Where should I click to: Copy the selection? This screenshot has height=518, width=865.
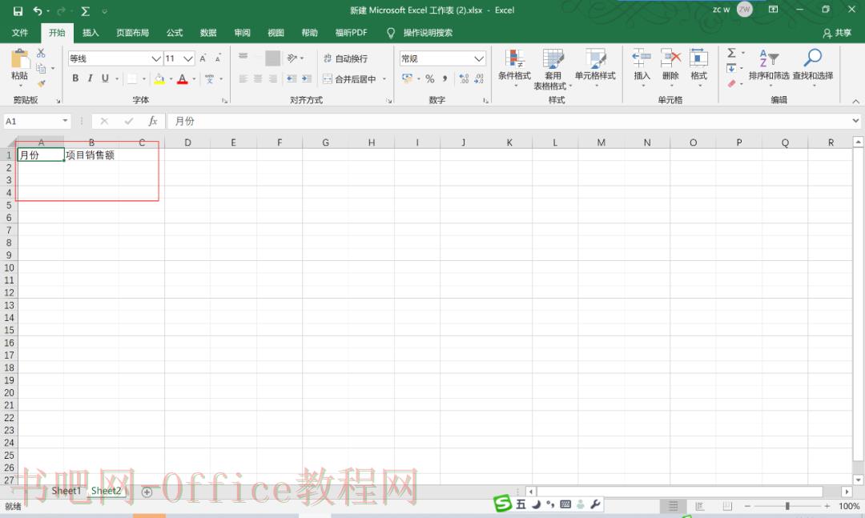tap(42, 68)
